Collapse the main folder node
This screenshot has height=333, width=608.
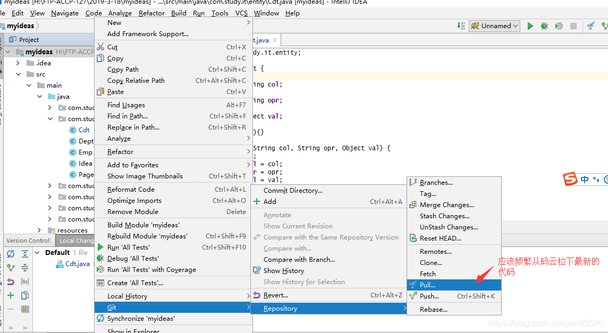click(x=29, y=86)
